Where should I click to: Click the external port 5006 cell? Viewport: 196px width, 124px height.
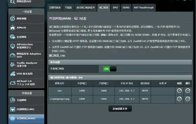(82, 99)
